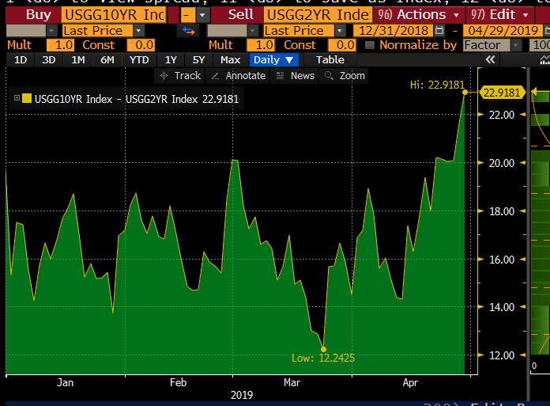Click the Track button label

click(187, 76)
